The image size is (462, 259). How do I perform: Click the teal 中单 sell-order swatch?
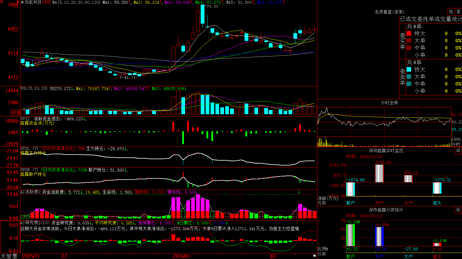(x=409, y=84)
